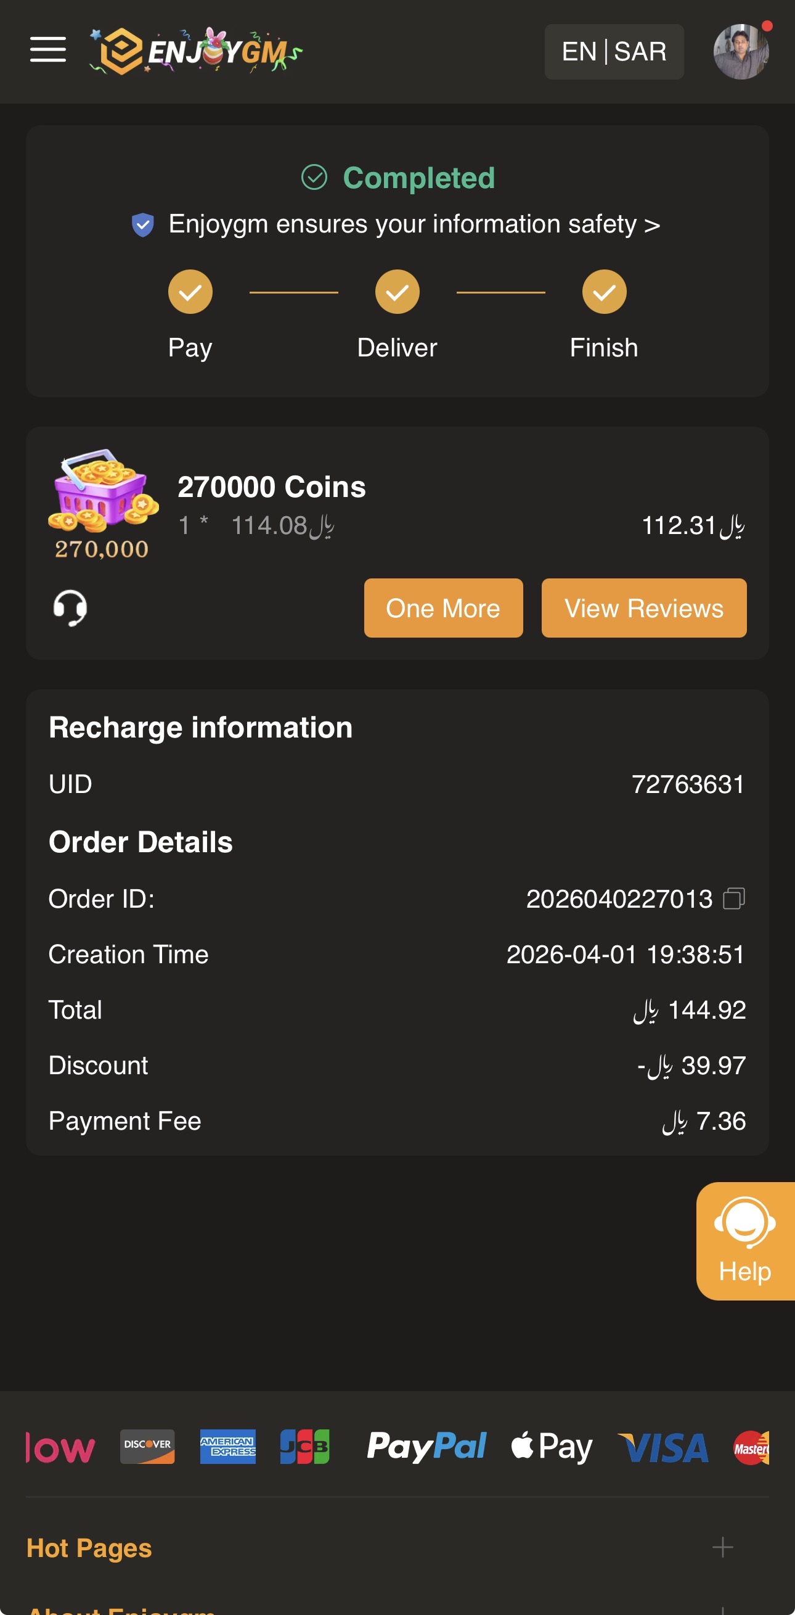
Task: Click the headset support icon
Action: (70, 607)
